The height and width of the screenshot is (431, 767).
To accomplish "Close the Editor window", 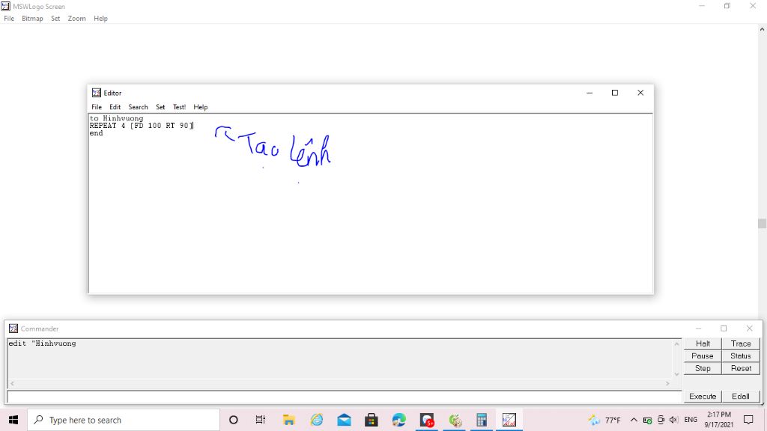I will (x=640, y=93).
